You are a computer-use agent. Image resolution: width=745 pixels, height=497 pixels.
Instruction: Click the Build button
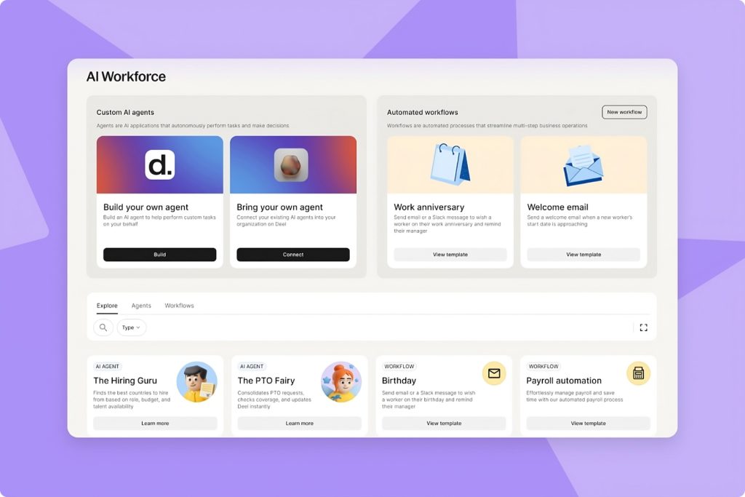click(x=159, y=255)
